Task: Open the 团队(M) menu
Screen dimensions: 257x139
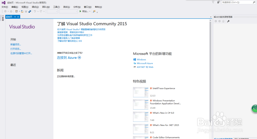Action: pos(46,7)
